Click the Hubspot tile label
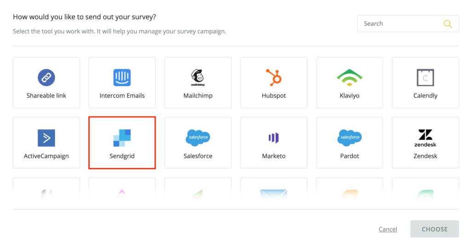The image size is (471, 249). 273,96
